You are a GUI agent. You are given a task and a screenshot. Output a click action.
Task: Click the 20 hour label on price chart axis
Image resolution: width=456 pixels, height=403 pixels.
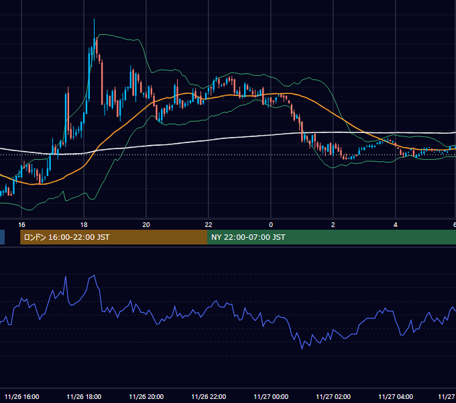tap(146, 225)
